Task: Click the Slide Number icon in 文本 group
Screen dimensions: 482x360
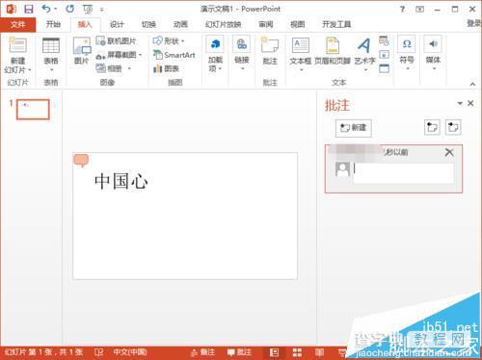Action: click(384, 55)
